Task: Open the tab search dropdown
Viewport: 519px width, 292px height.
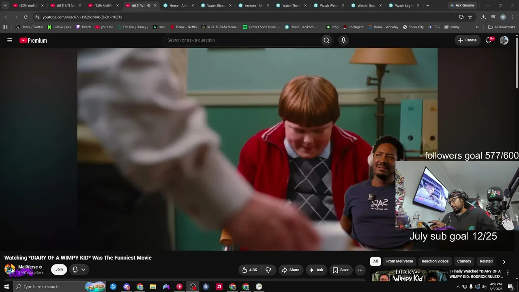Action: [5, 6]
